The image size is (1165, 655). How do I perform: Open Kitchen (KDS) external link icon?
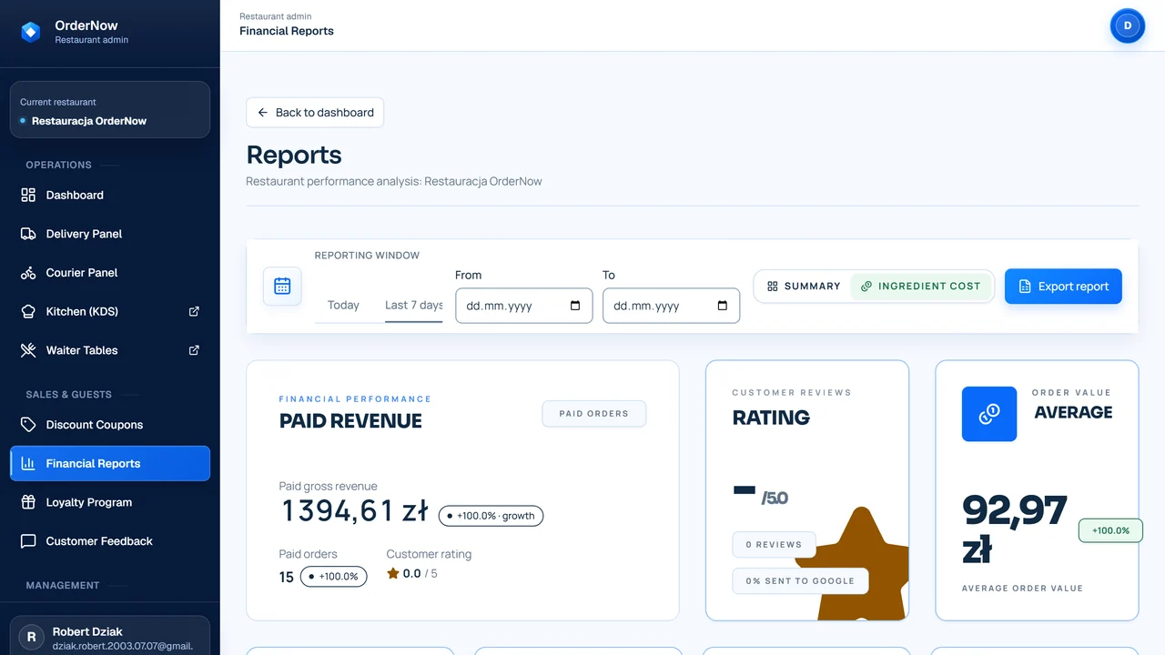pyautogui.click(x=194, y=311)
